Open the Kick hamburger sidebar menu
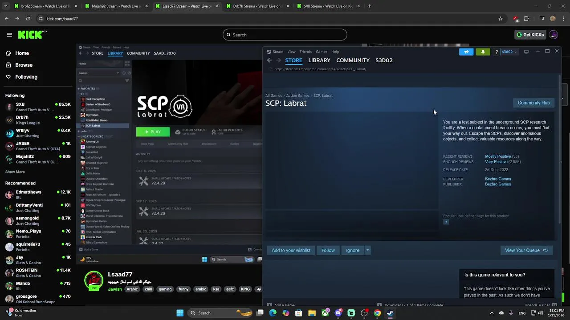 [x=9, y=35]
